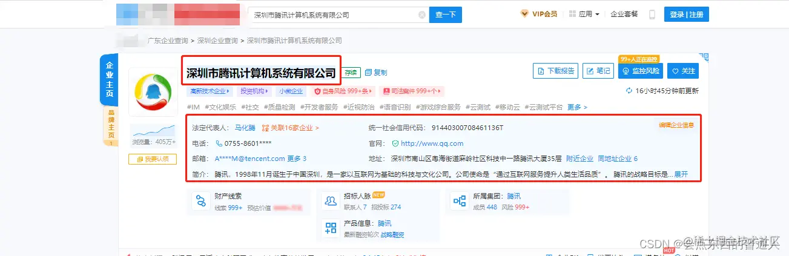789x256 pixels.
Task: Click the 登录 | 注册 login button
Action: point(686,15)
